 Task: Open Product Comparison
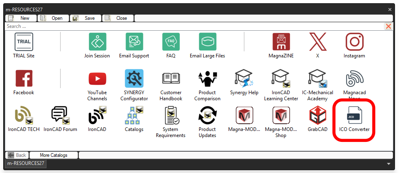coord(208,78)
